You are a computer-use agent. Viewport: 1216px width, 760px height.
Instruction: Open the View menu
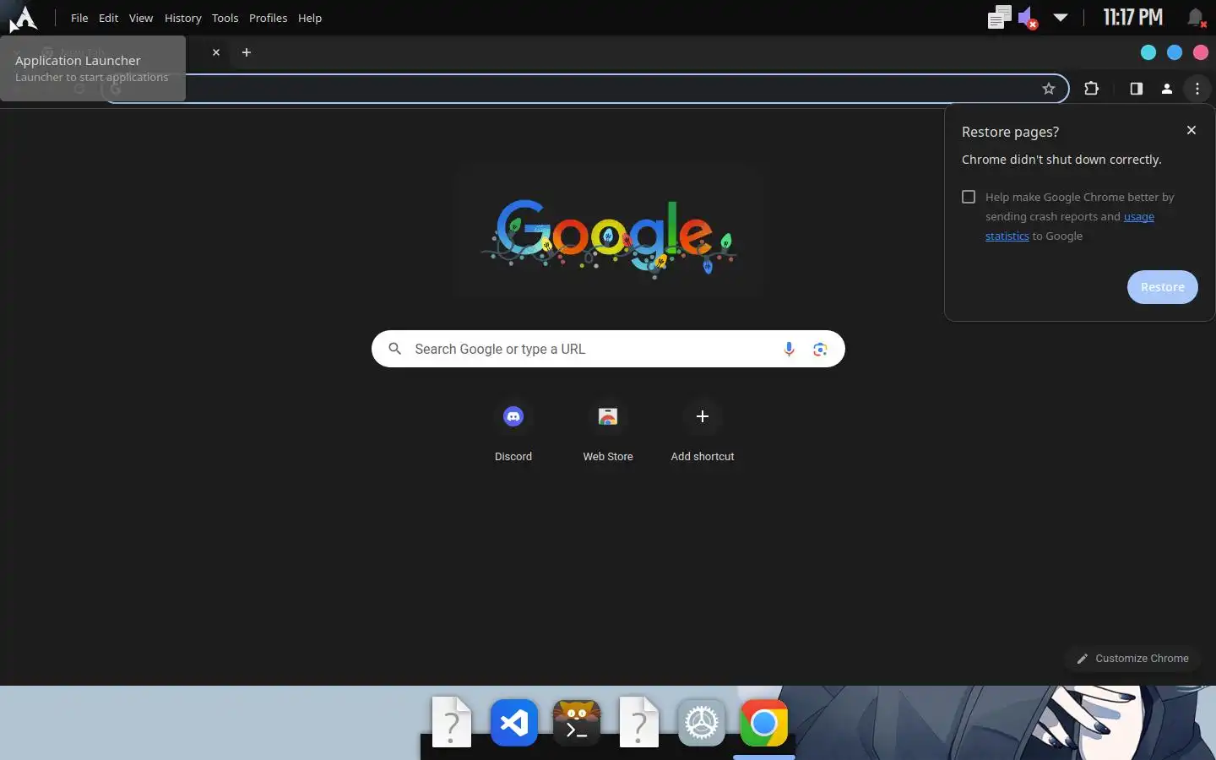[x=141, y=18]
